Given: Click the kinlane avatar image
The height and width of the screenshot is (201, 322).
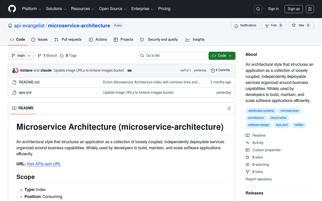Looking at the screenshot, I should (x=14, y=71).
